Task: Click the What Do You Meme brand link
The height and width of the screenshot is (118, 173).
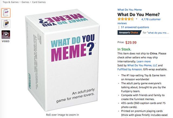Action: coord(129,10)
